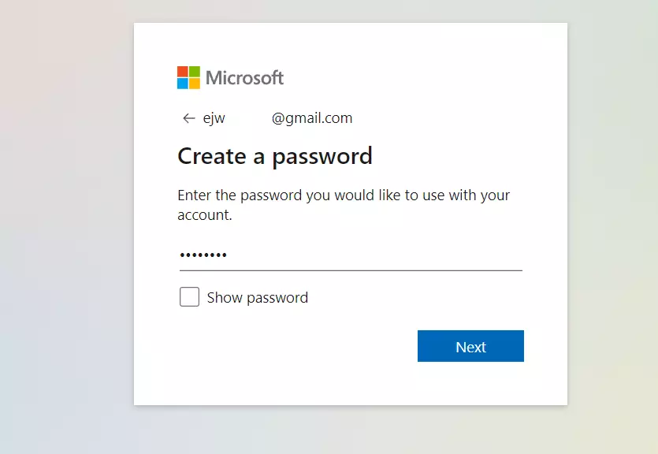Click the yellow square of Microsoft logo
This screenshot has height=454, width=658.
tap(195, 84)
